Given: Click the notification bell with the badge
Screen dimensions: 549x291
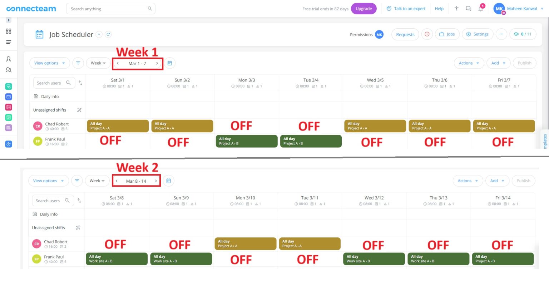Looking at the screenshot, I should (x=480, y=9).
